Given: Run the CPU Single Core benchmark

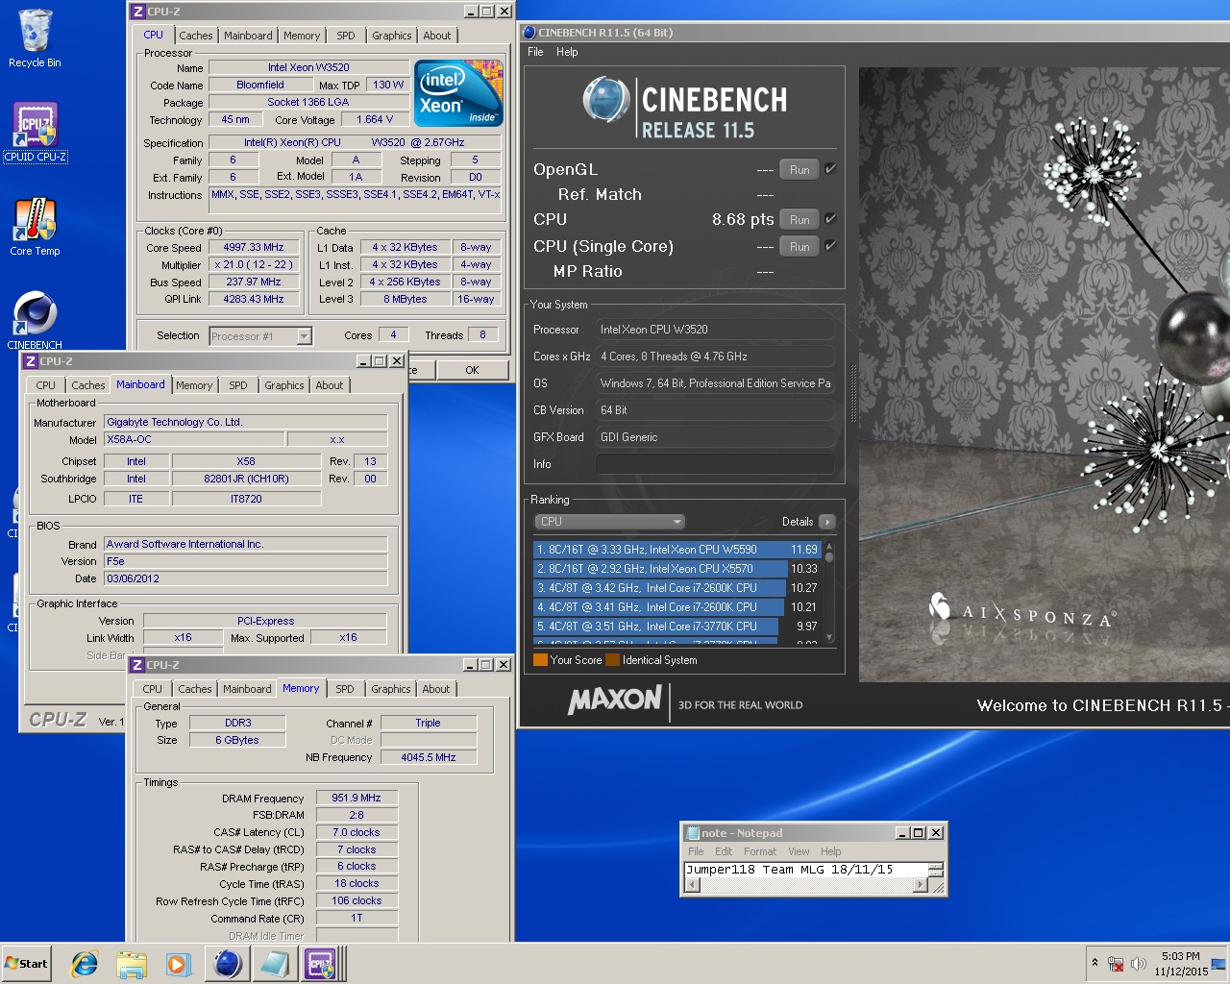Looking at the screenshot, I should pyautogui.click(x=799, y=246).
